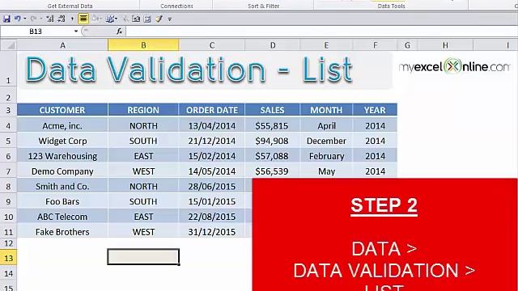Click the MONTH header cell
Screen dimensions: 518x291
[326, 110]
